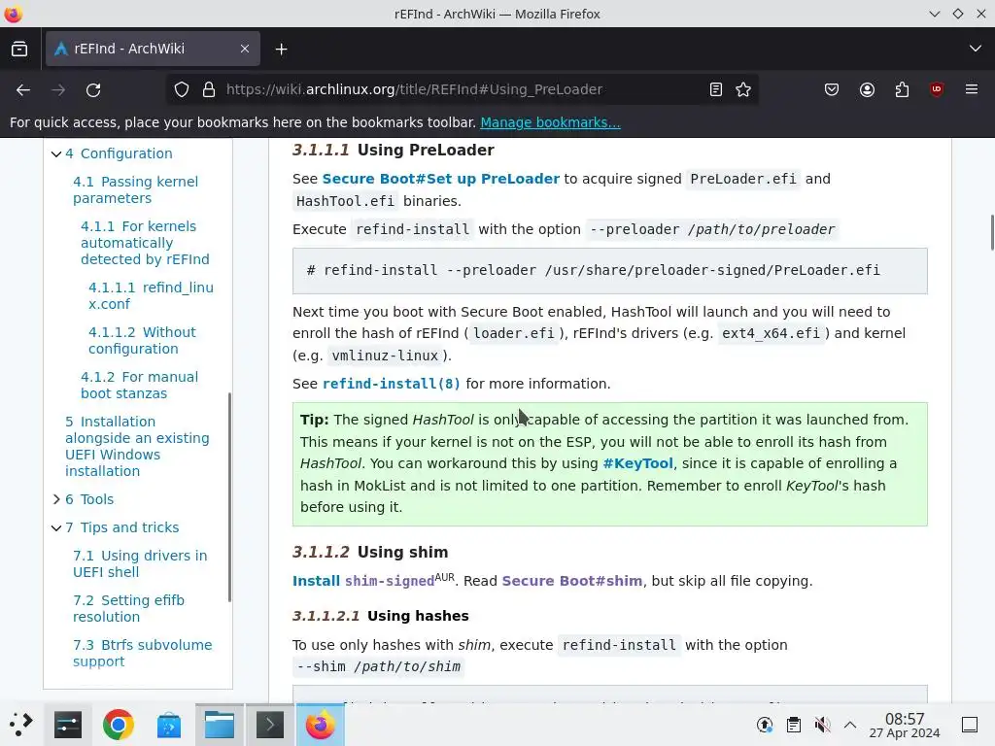Open 7.2 Setting efifb resolution entry
This screenshot has height=746, width=995.
pos(128,608)
